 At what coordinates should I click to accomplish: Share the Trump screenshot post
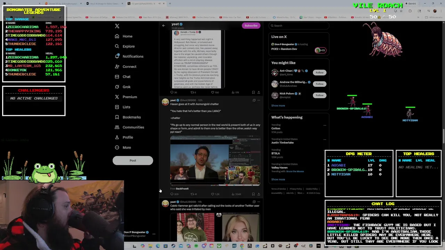tap(259, 92)
